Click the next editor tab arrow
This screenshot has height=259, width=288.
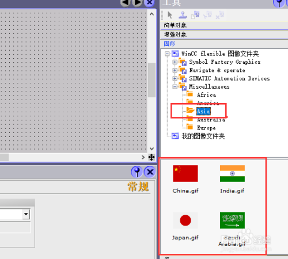138,3
